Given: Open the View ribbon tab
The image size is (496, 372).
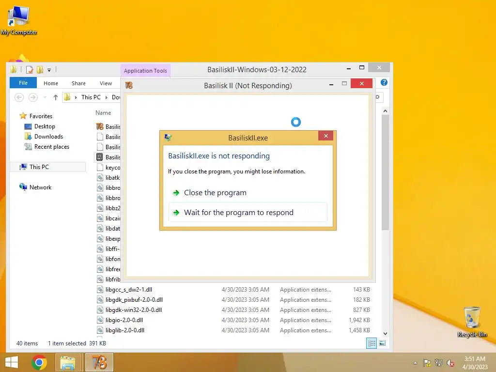Looking at the screenshot, I should pyautogui.click(x=106, y=83).
